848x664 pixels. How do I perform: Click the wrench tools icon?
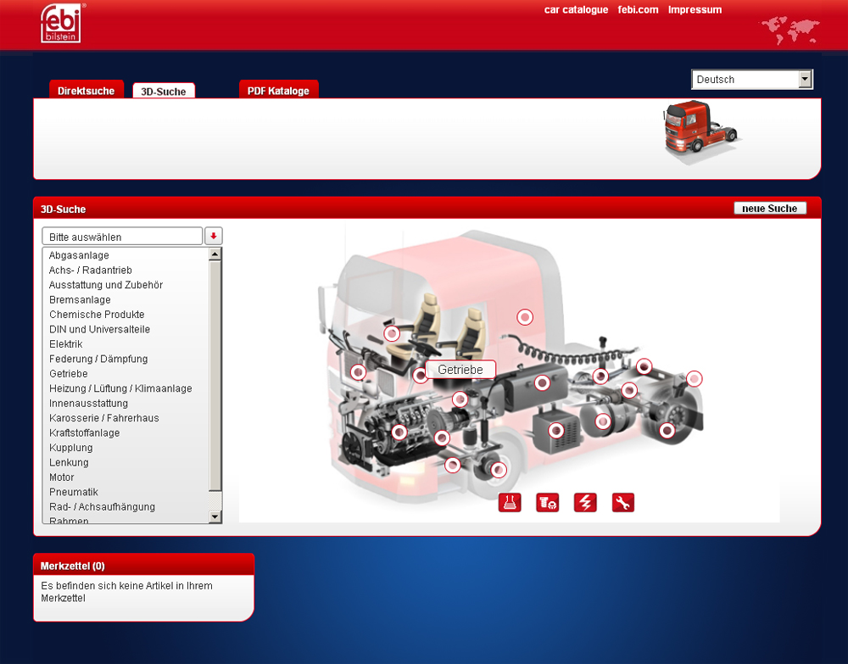623,503
